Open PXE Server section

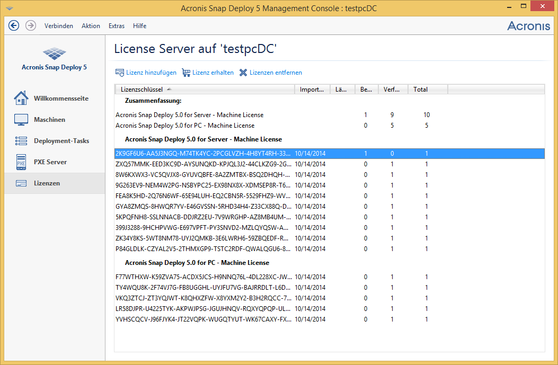coord(55,162)
